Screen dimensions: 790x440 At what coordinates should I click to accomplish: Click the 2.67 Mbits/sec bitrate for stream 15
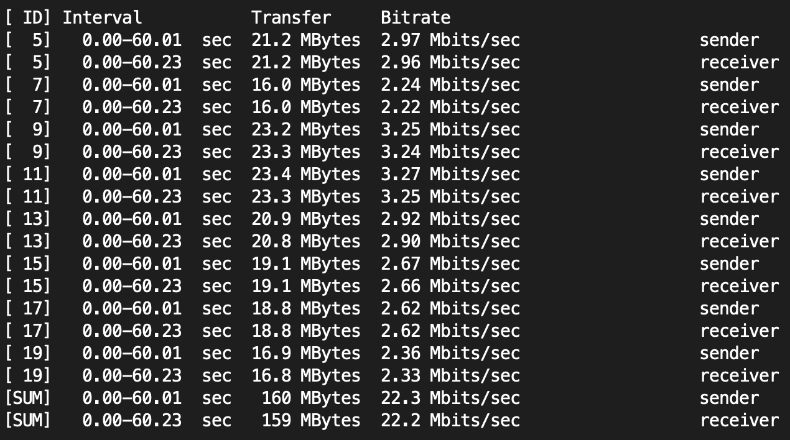coord(450,264)
